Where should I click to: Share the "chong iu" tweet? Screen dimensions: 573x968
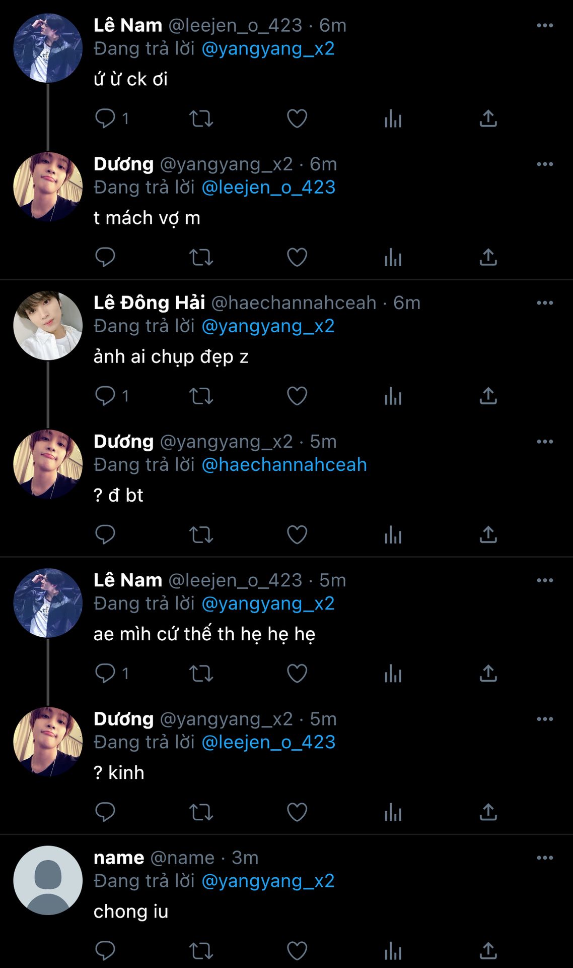click(488, 951)
